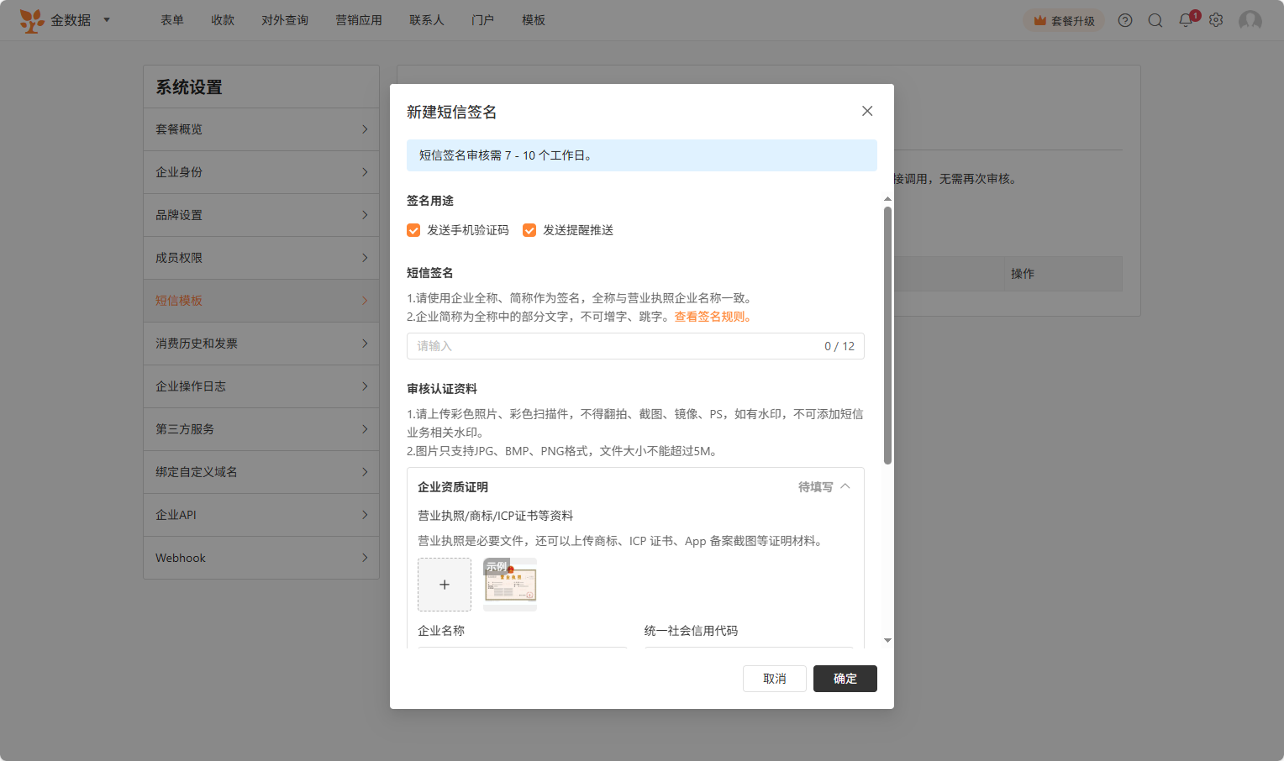Screen dimensions: 1284x761
Task: Click the chevron on 第三方服务 row
Action: 365,429
